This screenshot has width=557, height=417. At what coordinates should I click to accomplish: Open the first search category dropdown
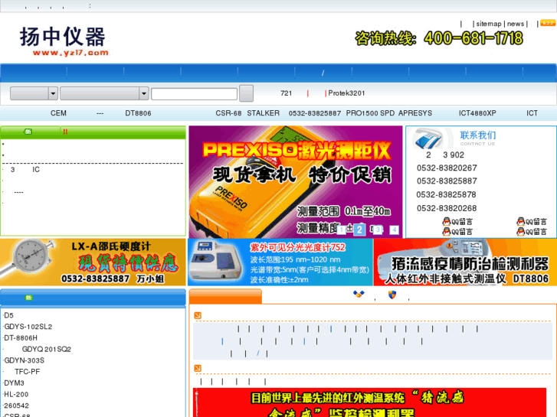(x=34, y=93)
